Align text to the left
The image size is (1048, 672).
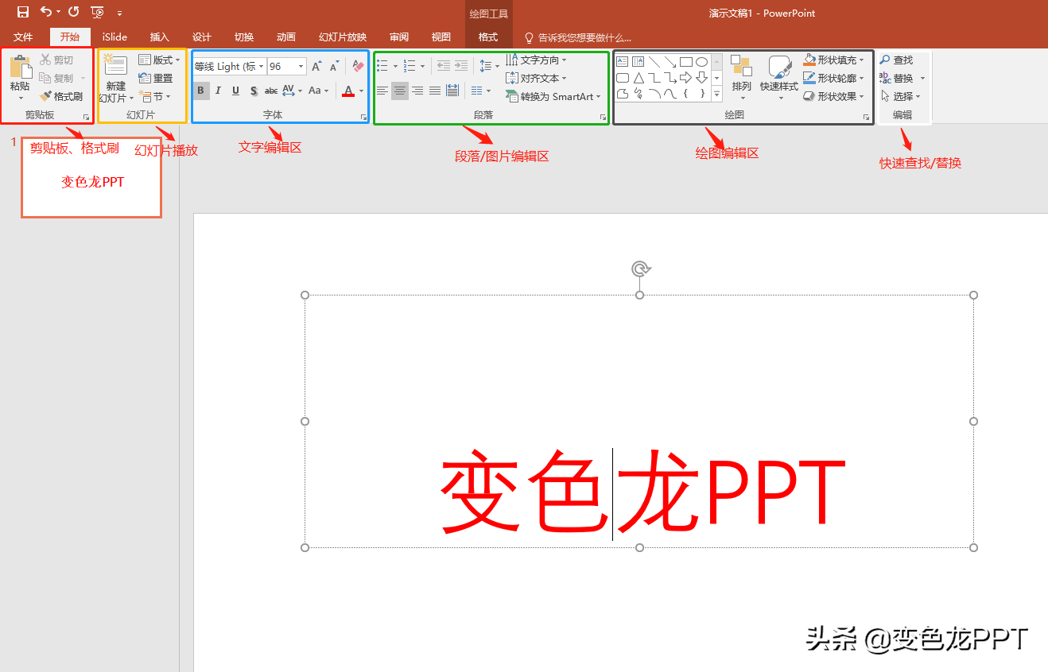tap(382, 91)
